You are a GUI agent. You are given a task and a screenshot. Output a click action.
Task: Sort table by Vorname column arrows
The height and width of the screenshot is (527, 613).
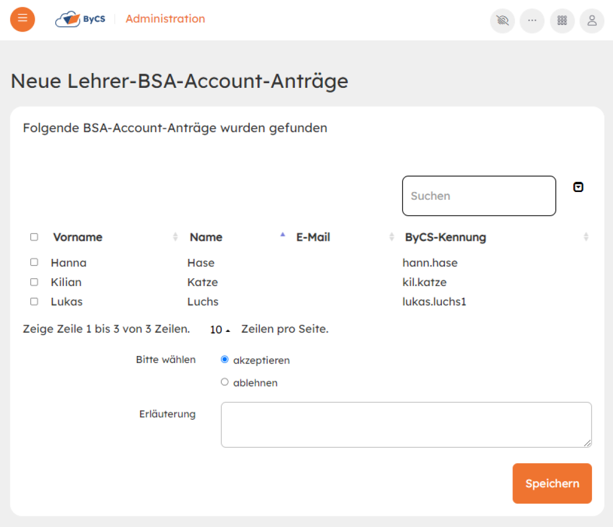[x=175, y=237]
